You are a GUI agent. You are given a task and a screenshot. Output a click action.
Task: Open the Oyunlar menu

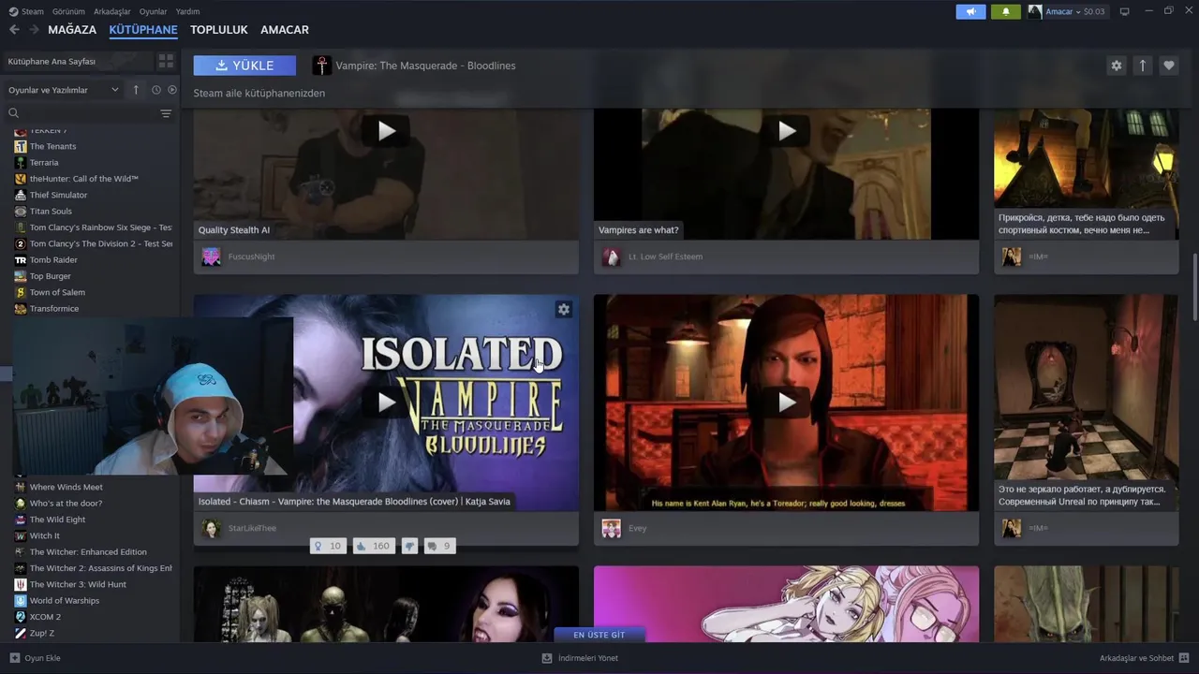[x=153, y=11]
